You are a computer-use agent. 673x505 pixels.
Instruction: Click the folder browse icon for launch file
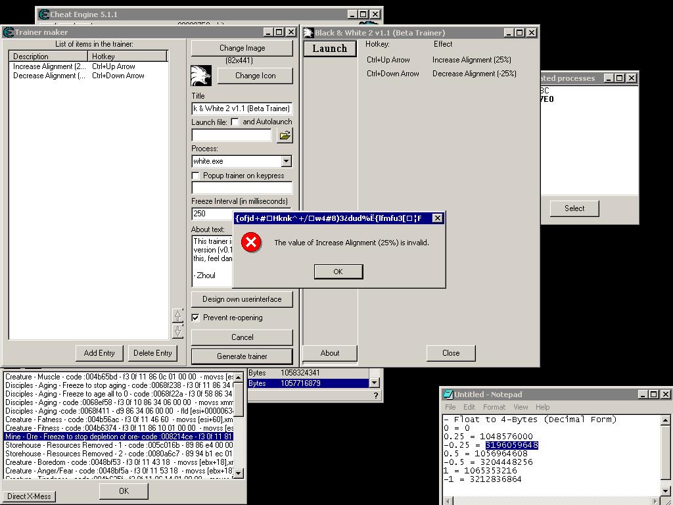pos(285,135)
